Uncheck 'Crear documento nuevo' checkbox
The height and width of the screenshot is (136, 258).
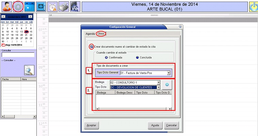91,47
